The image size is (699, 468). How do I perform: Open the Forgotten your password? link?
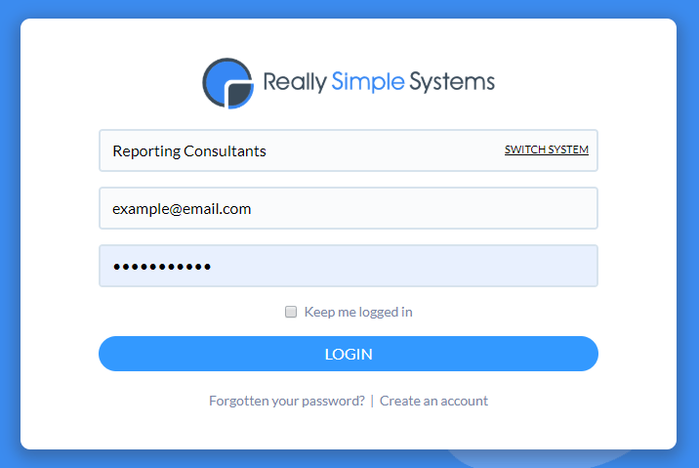tap(287, 401)
